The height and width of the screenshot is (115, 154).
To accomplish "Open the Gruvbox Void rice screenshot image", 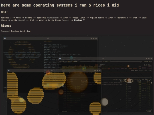I will tap(77, 75).
